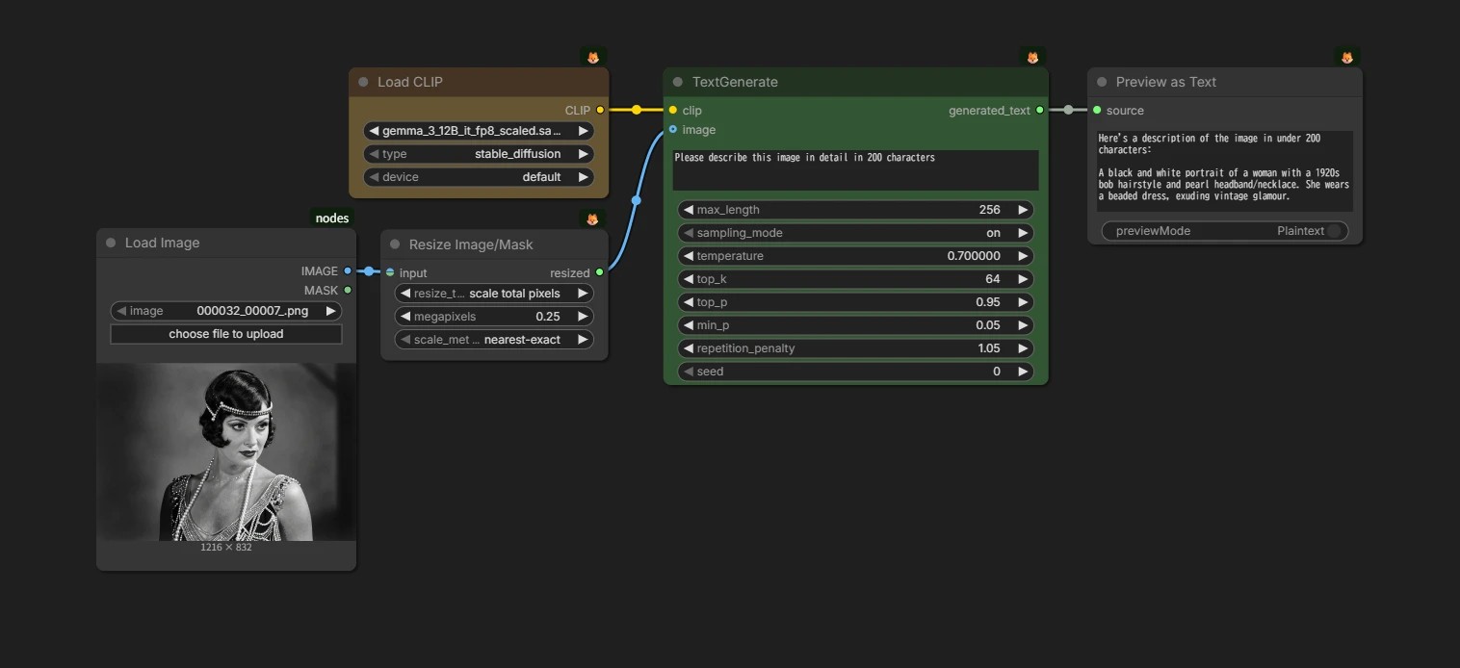The height and width of the screenshot is (668, 1460).
Task: Click the woman portrait image preview
Action: click(226, 452)
